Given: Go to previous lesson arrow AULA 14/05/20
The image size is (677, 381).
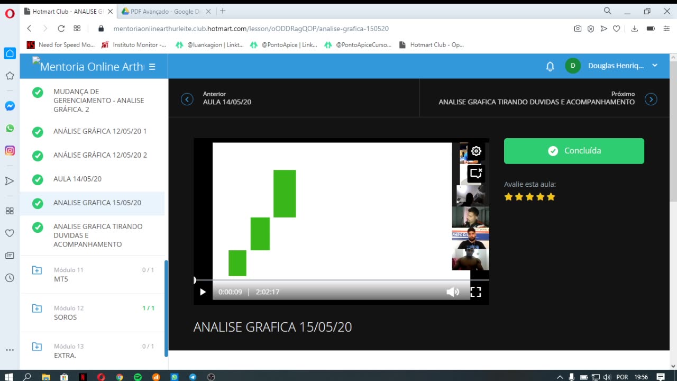Looking at the screenshot, I should (187, 99).
